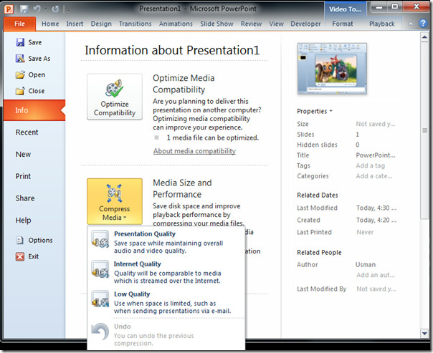The width and height of the screenshot is (433, 353).
Task: Select Recent in the Backstage menu
Action: pos(34,132)
